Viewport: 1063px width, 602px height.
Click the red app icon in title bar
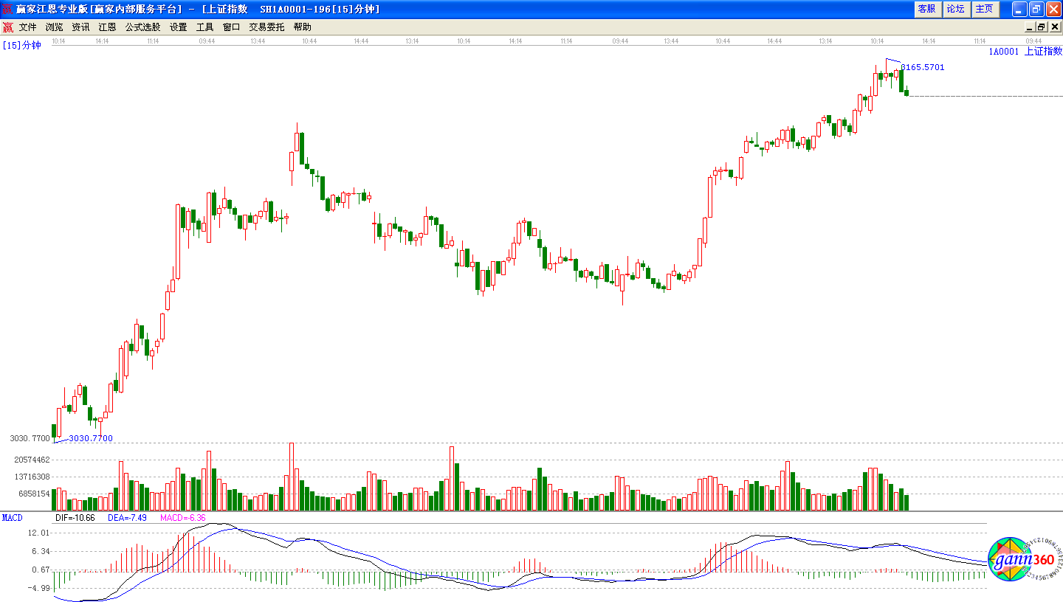8,9
